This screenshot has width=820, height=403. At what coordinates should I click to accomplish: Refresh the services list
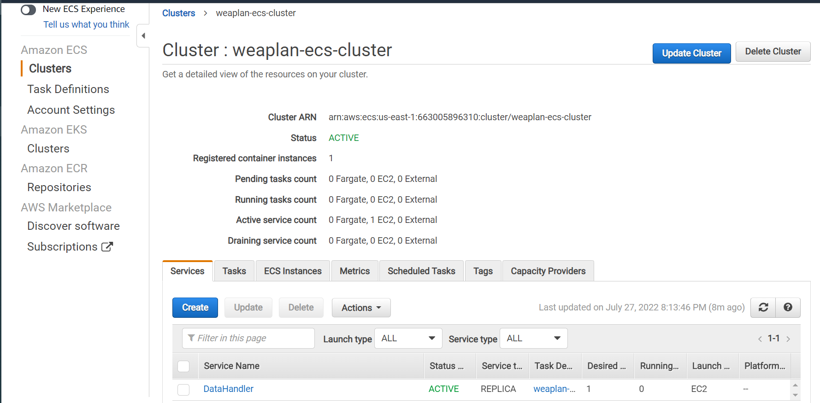[x=763, y=307]
